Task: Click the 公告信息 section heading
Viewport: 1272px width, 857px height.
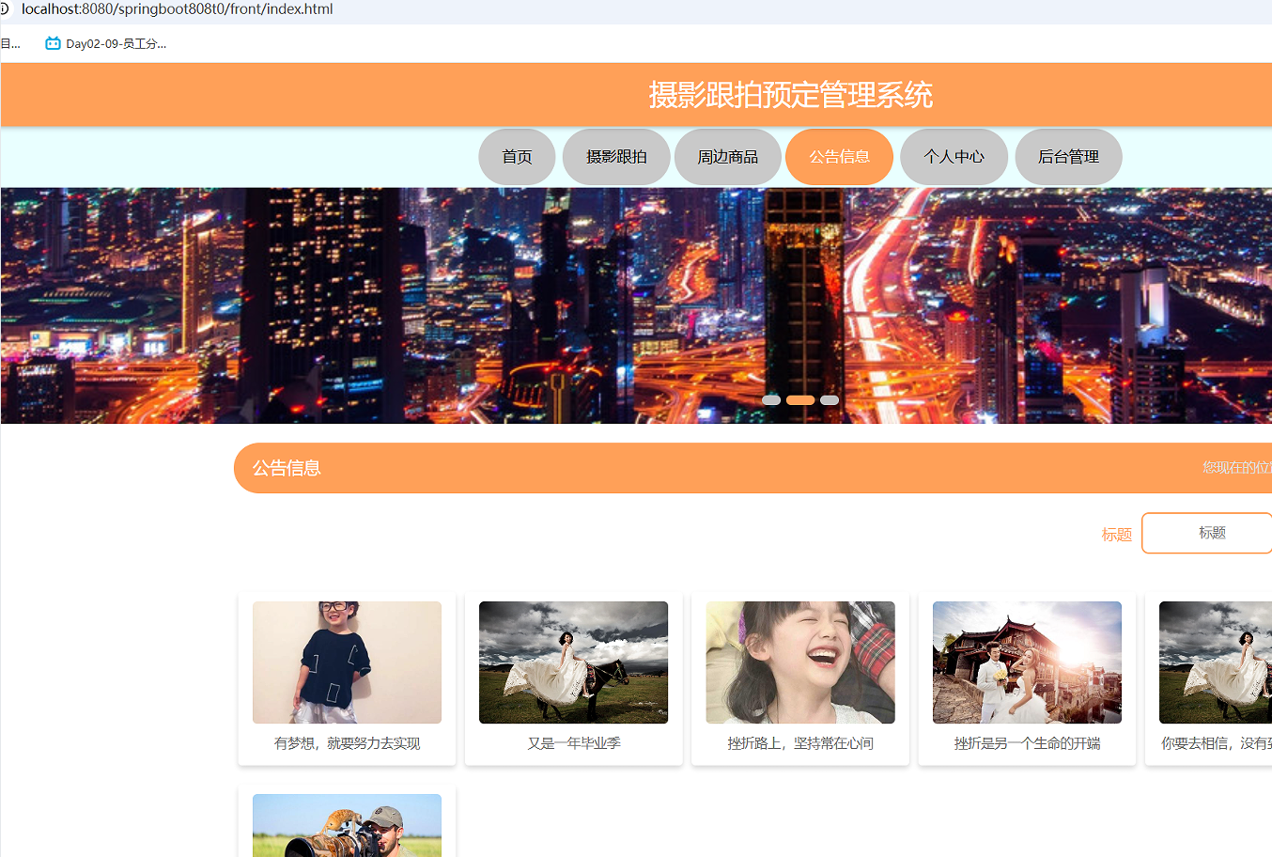Action: [287, 468]
